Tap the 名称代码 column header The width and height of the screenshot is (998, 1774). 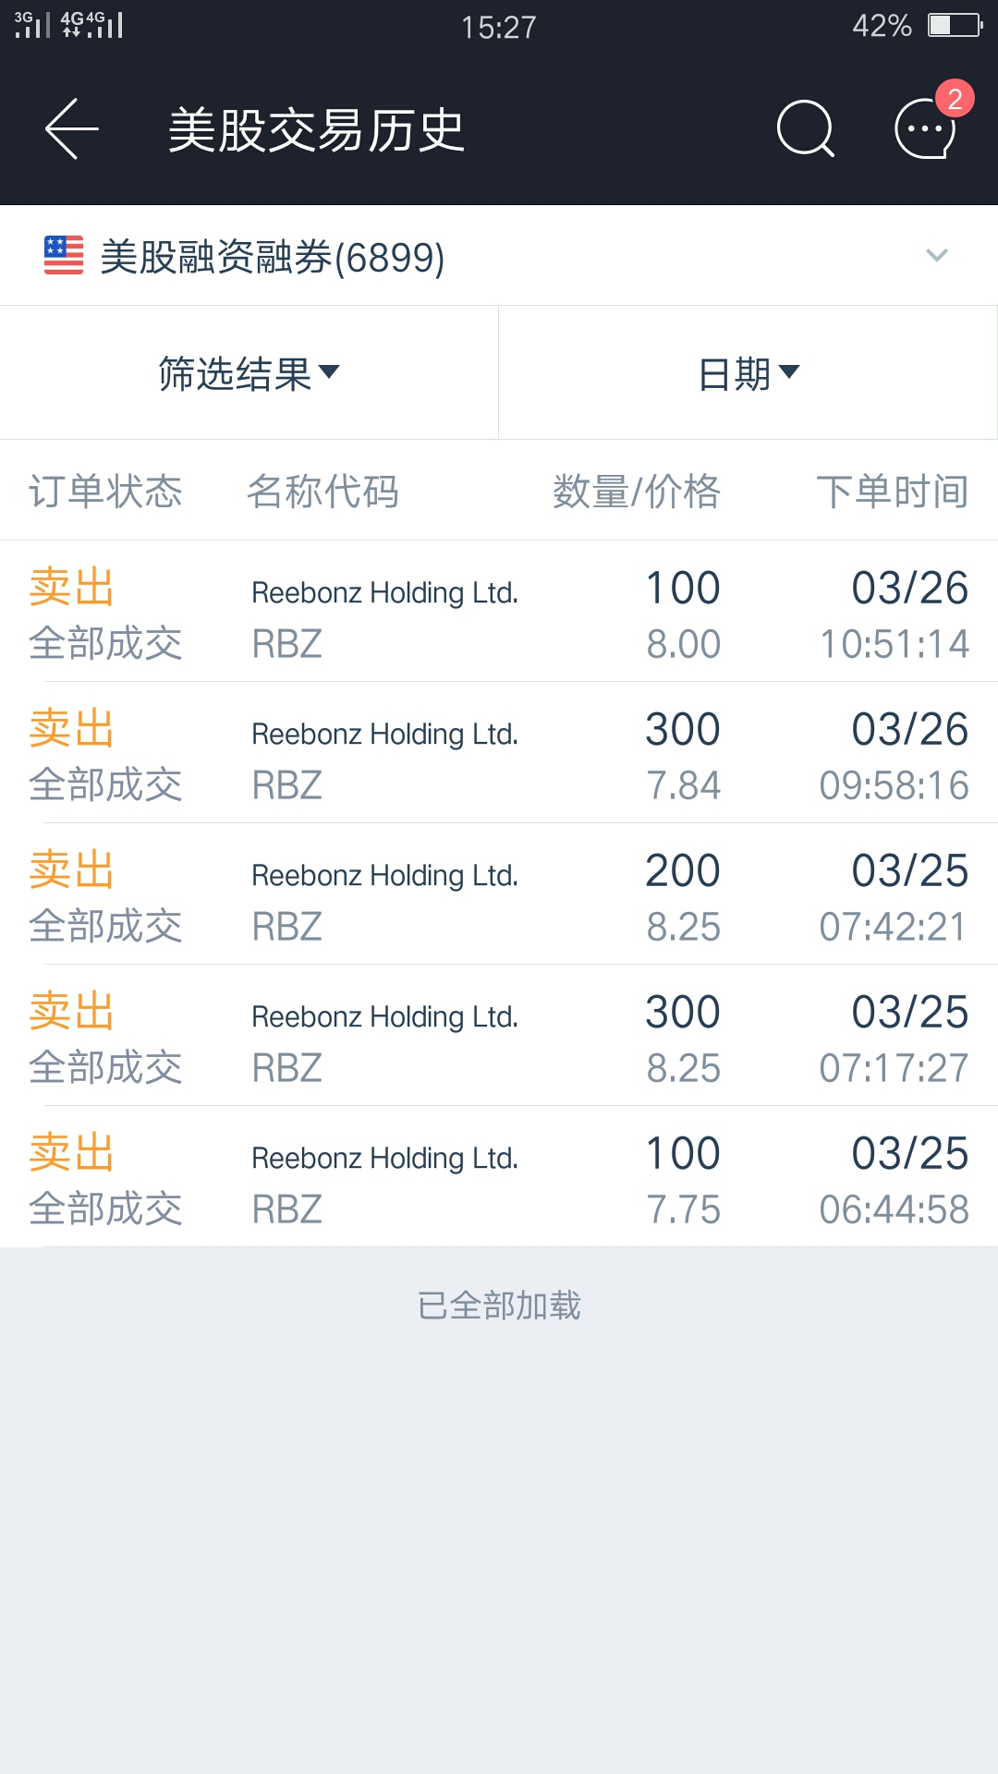click(323, 492)
